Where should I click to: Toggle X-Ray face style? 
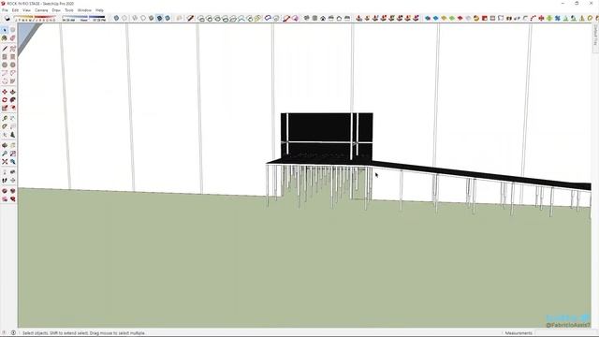pyautogui.click(x=116, y=18)
